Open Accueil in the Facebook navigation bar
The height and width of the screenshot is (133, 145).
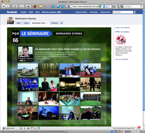click(23, 12)
